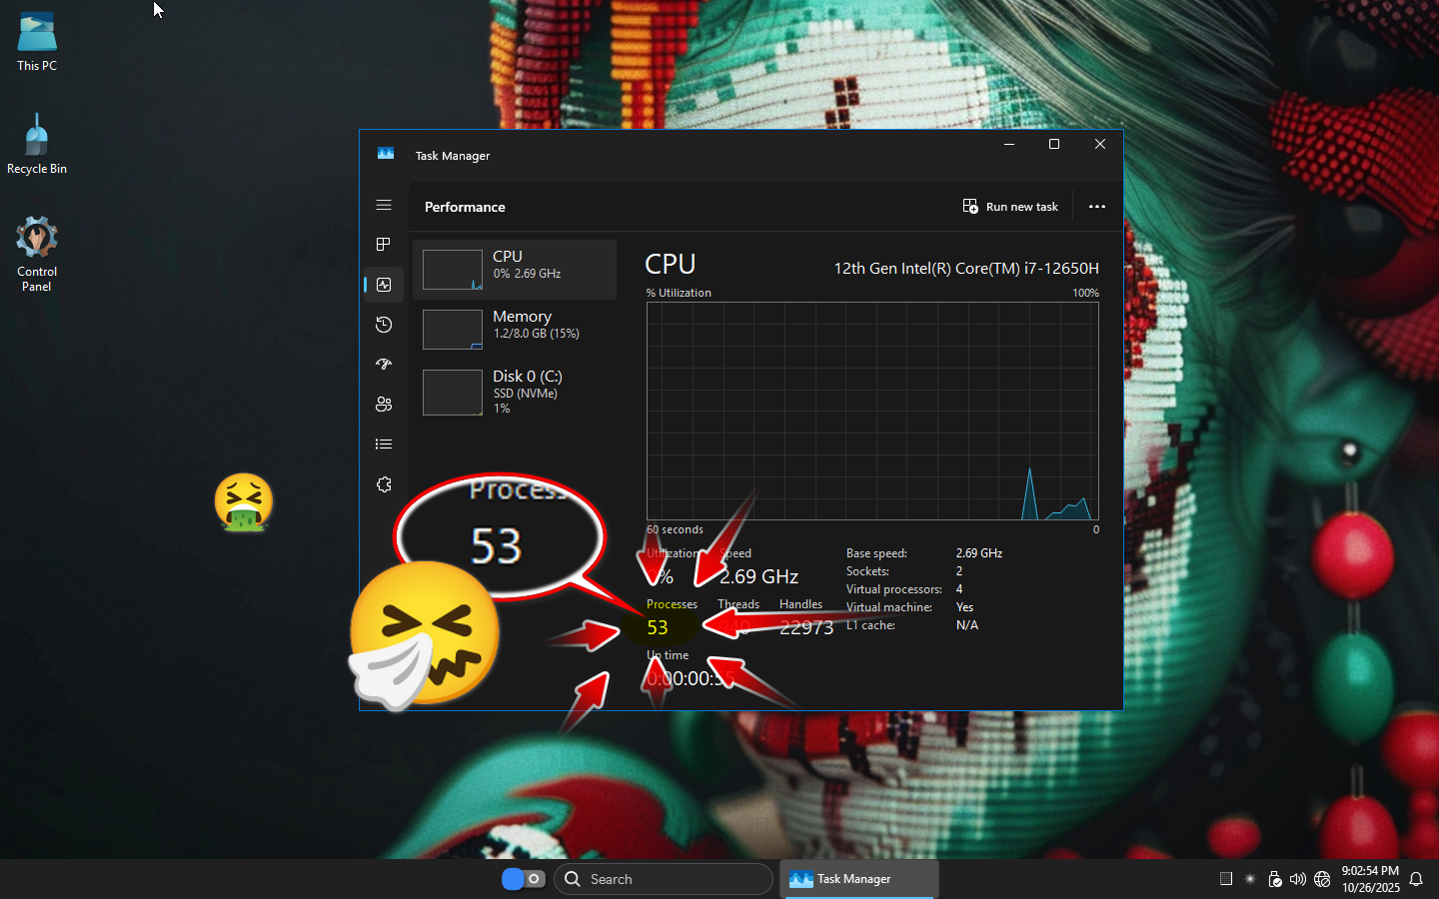This screenshot has width=1439, height=899.
Task: Click the Virtual machine value 'Yes'
Action: coord(964,607)
